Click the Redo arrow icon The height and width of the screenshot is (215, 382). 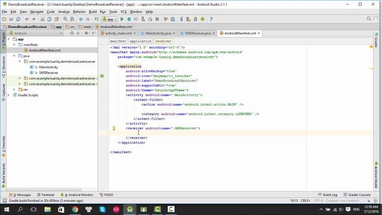(33, 19)
